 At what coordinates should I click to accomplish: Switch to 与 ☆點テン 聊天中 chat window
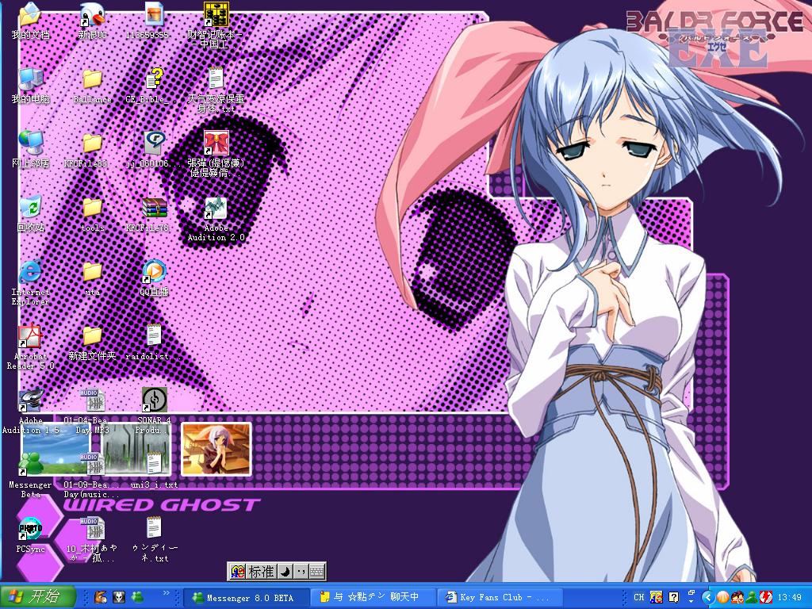(374, 597)
